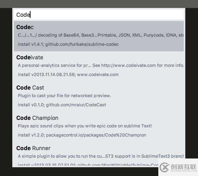Click the github.com/furikake/sublime-codec install line
Image resolution: width=198 pixels, height=176 pixels.
pyautogui.click(x=68, y=44)
